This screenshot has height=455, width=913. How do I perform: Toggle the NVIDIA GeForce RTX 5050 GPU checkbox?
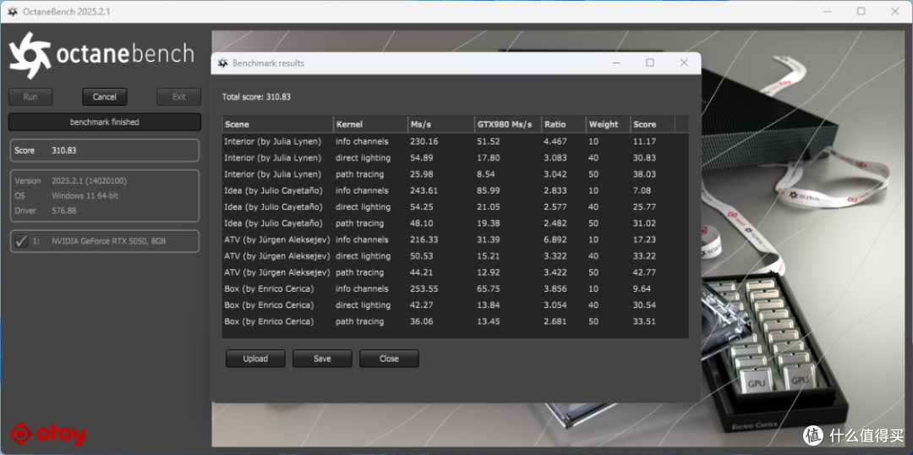point(21,240)
